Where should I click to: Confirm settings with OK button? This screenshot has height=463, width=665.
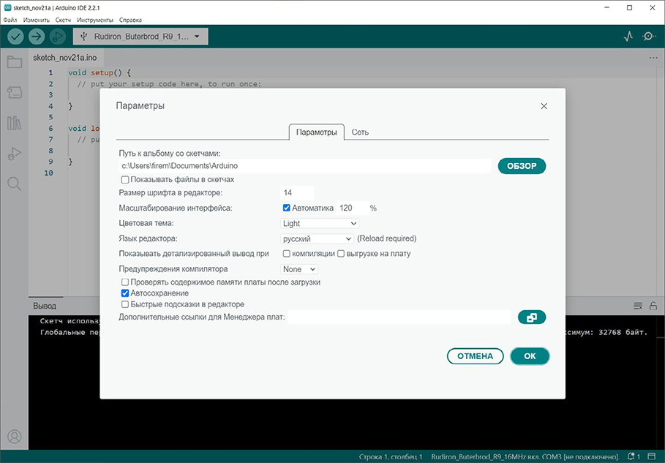[x=530, y=356]
